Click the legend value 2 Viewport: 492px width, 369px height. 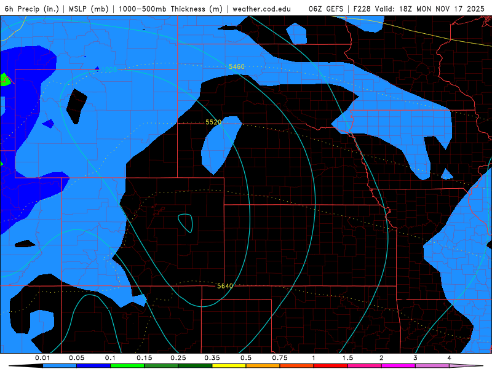coord(381,358)
